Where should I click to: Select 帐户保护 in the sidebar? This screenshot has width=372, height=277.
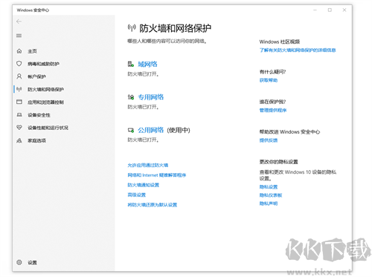click(36, 76)
